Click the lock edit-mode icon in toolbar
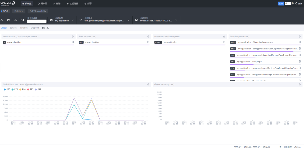This screenshot has width=304, height=149. pos(2,20)
